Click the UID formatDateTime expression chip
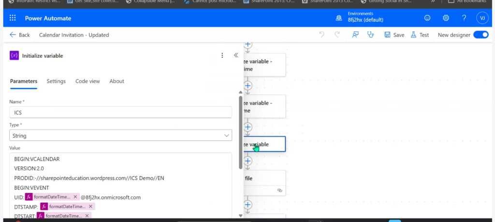The image size is (495, 222). pyautogui.click(x=52, y=197)
